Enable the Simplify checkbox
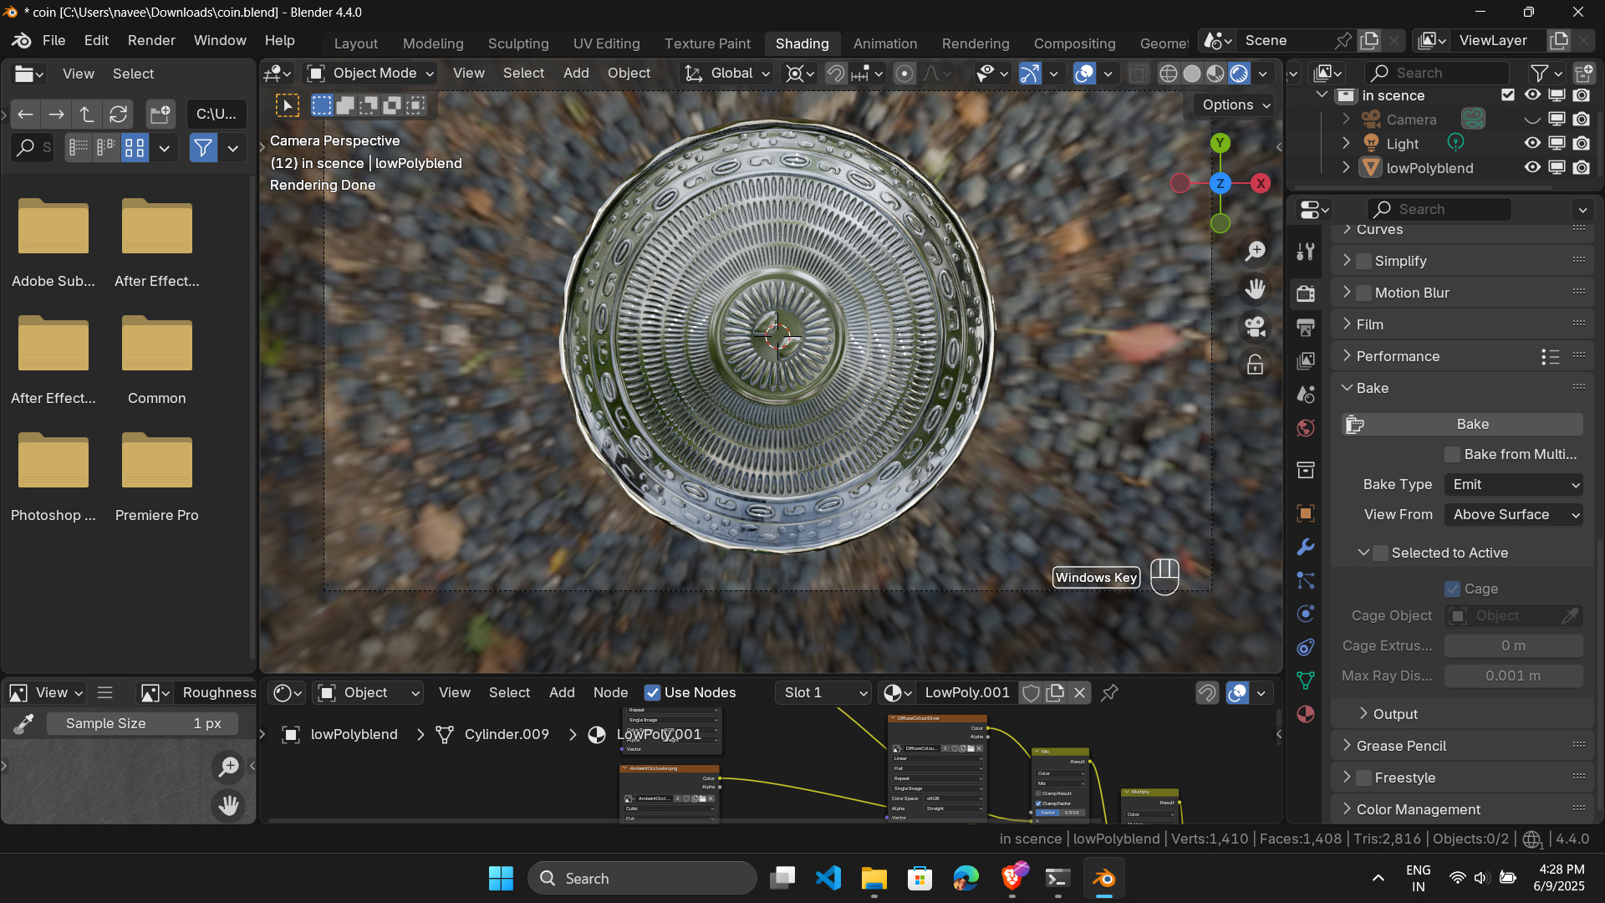This screenshot has height=903, width=1605. 1363,262
